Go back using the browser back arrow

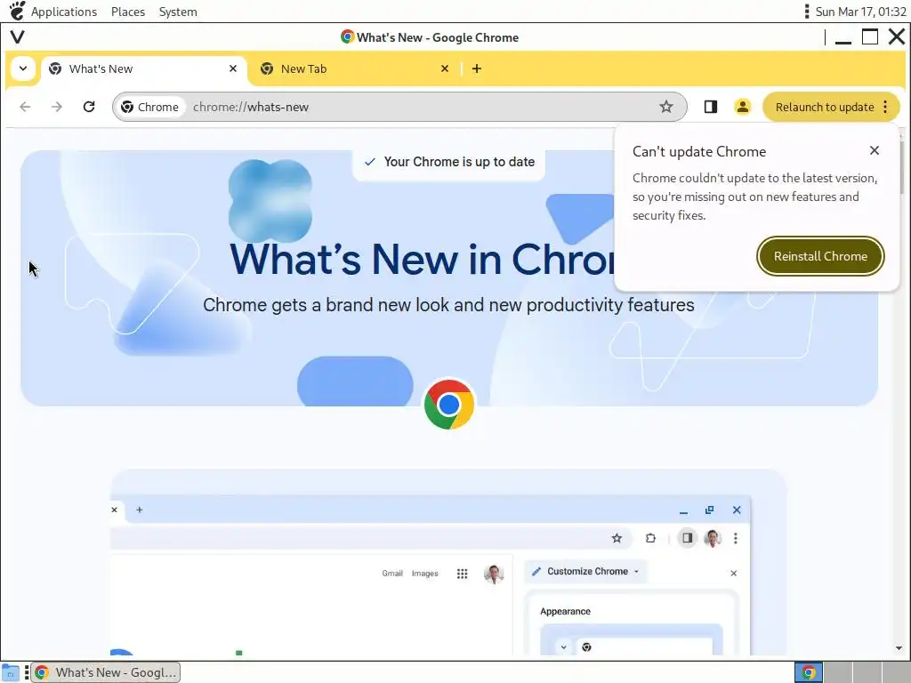point(25,107)
